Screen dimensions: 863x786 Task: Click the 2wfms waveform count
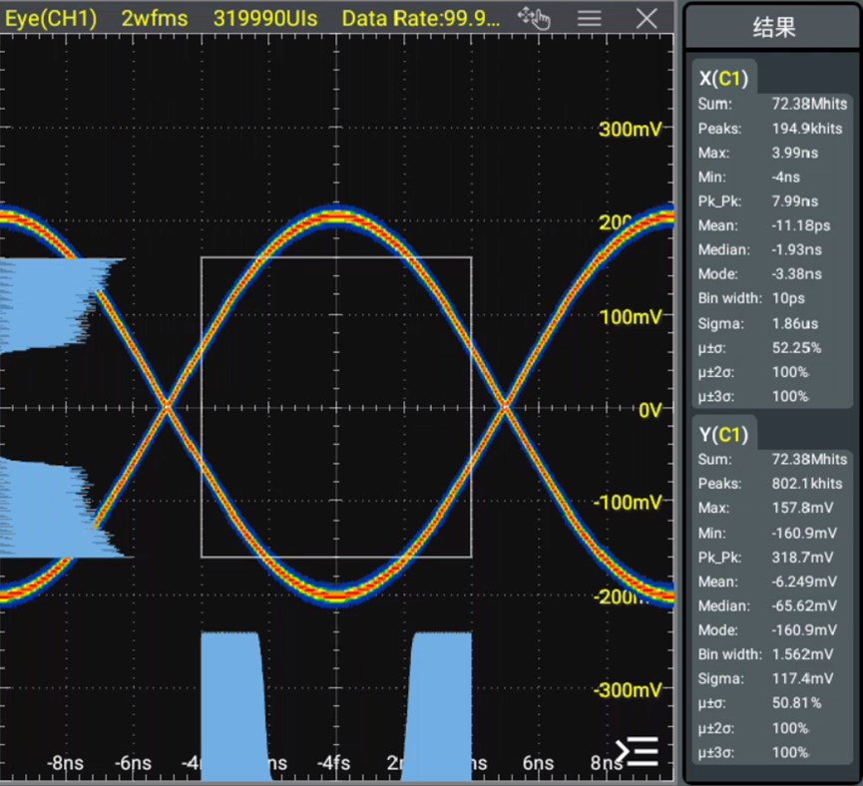click(155, 19)
